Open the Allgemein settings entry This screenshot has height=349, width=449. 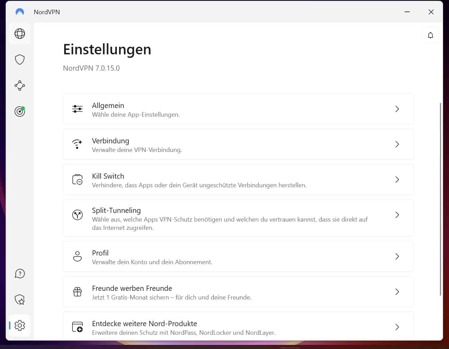[238, 109]
